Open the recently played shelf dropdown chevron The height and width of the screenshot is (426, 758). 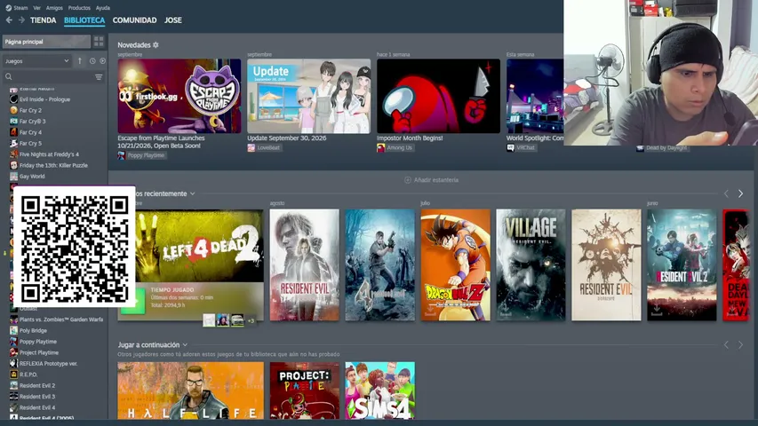click(193, 193)
